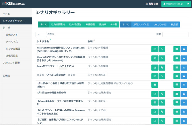Open the お知らせ bell notifications
Viewport: 192px width, 125px height.
point(152,4)
